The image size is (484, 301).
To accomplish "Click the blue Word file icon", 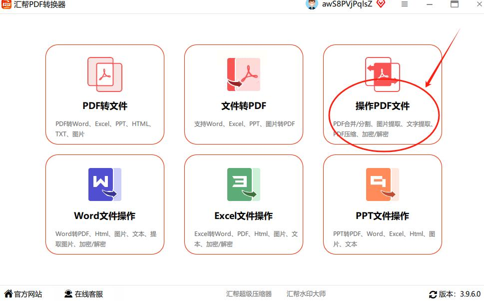I will (104, 184).
